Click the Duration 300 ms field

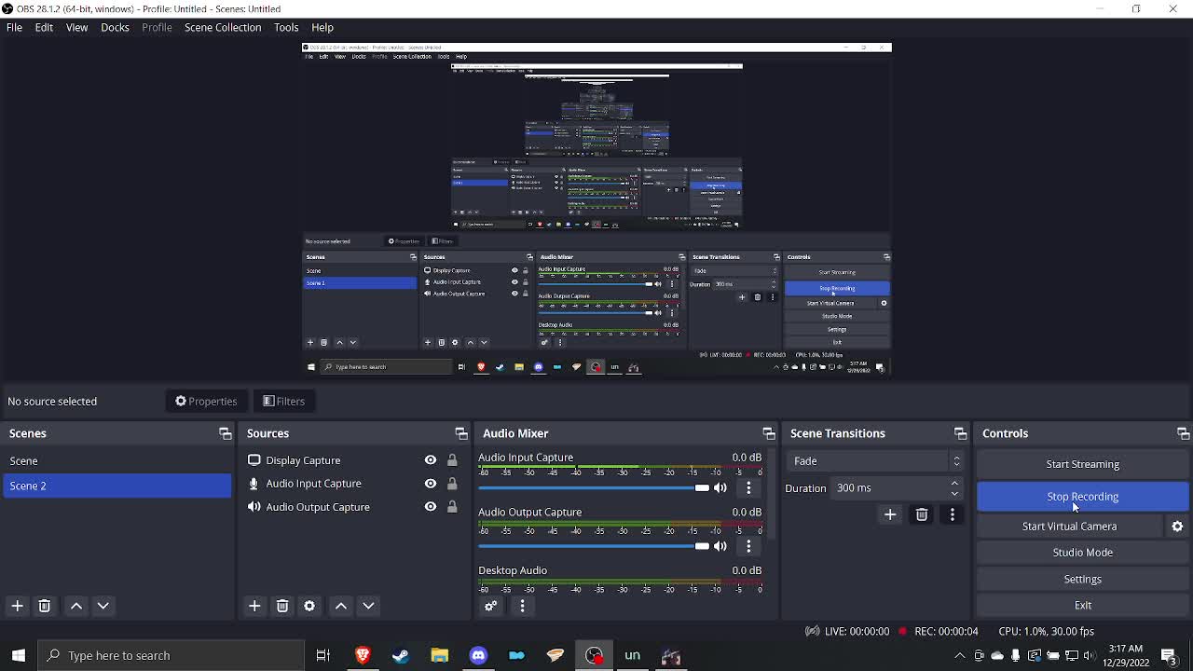tap(898, 488)
